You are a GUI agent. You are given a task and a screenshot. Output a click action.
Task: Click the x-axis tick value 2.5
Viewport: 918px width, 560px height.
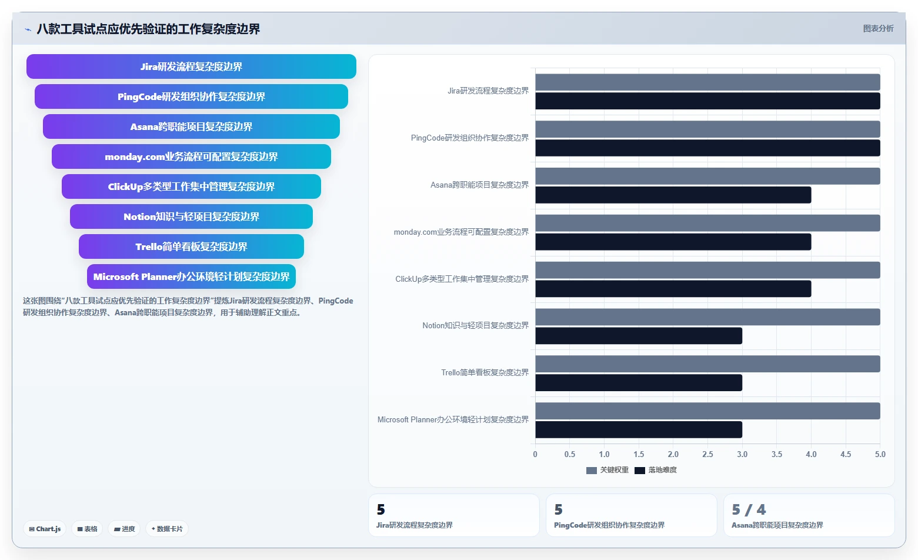707,455
